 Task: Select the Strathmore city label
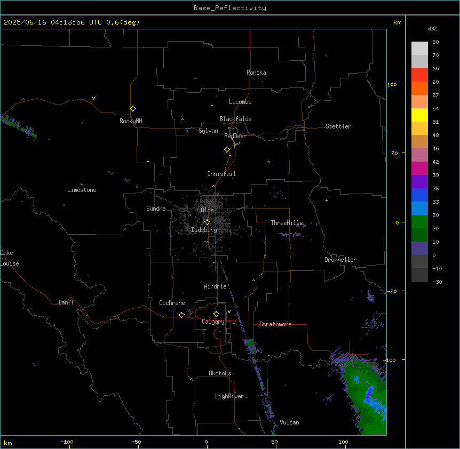click(x=275, y=324)
